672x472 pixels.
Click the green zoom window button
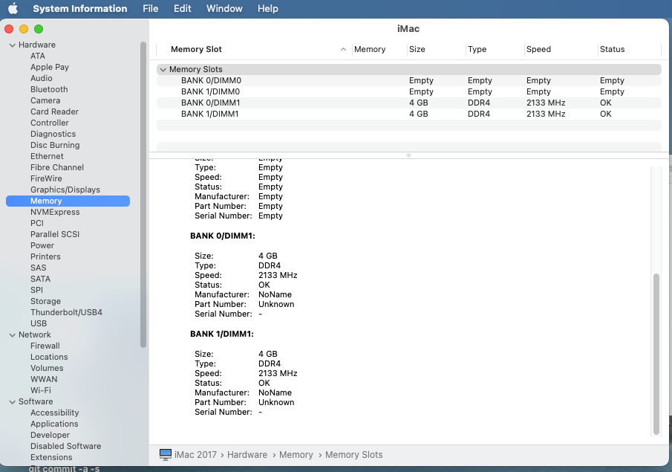[x=39, y=29]
